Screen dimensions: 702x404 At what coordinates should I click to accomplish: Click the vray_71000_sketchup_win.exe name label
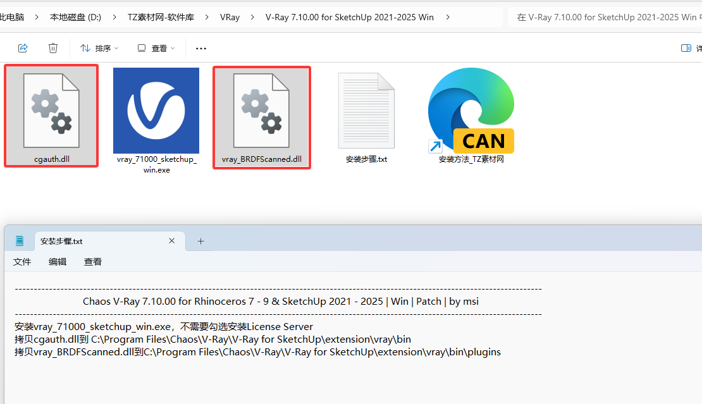pyautogui.click(x=157, y=164)
